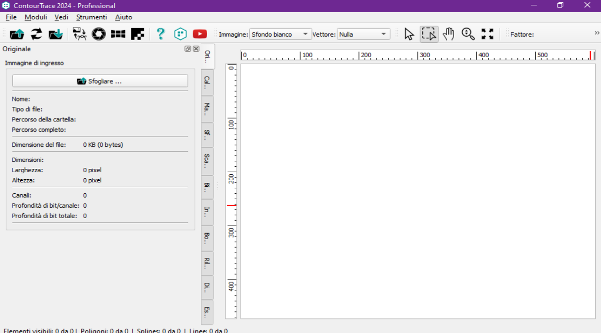Click the ContourTrace app icon in title bar
601x333 pixels.
point(6,6)
